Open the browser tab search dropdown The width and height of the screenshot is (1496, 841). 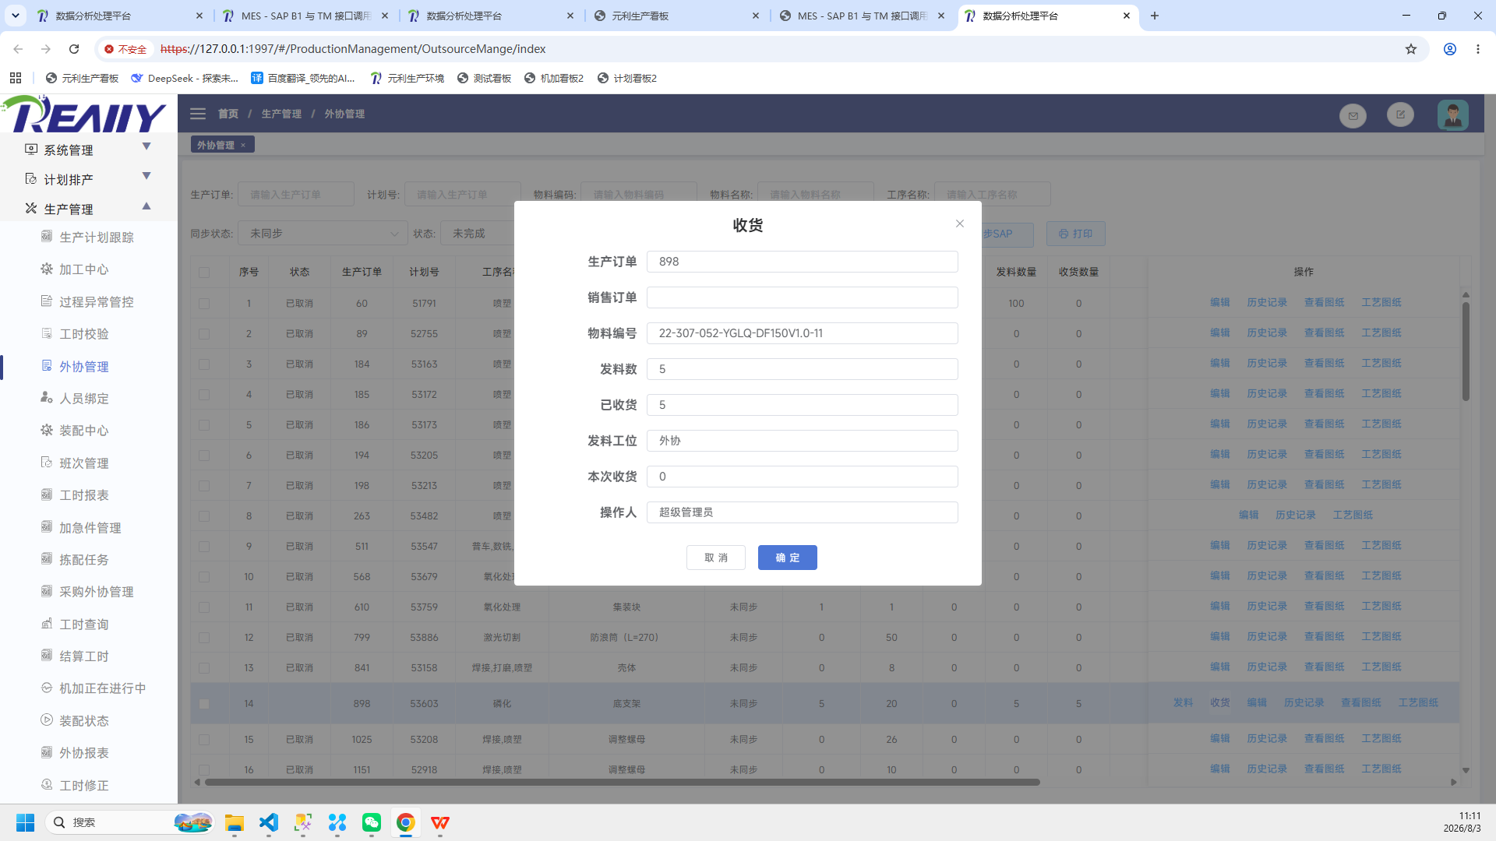pos(15,16)
